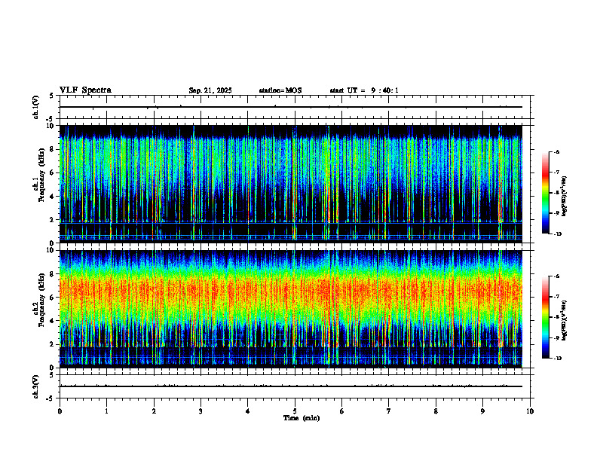Click time axis tick label "5"
Screen dimensions: 597x461
pyautogui.click(x=295, y=411)
